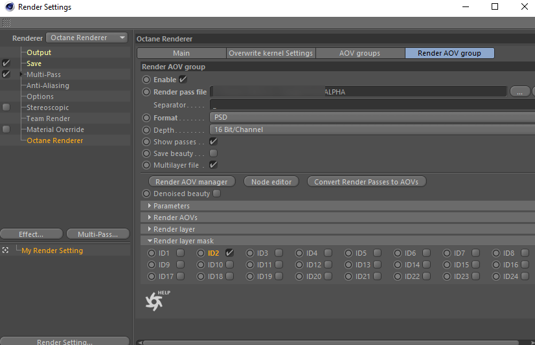Click the animation dot next to ID20
Image resolution: width=535 pixels, height=345 pixels.
(299, 276)
